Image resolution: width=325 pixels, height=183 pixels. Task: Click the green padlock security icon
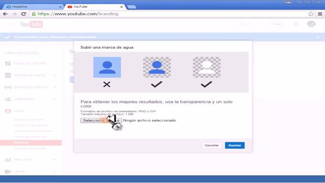(34, 14)
